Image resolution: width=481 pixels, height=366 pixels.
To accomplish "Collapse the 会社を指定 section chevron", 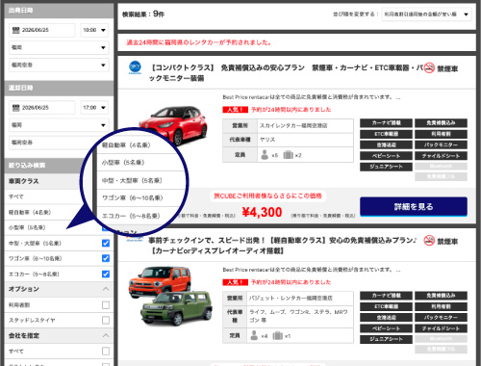I will pos(106,335).
